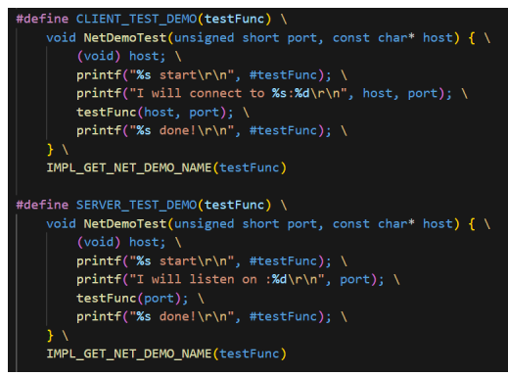The width and height of the screenshot is (508, 376).
Task: Click the yellow closing brace of server macro
Action: 50,336
